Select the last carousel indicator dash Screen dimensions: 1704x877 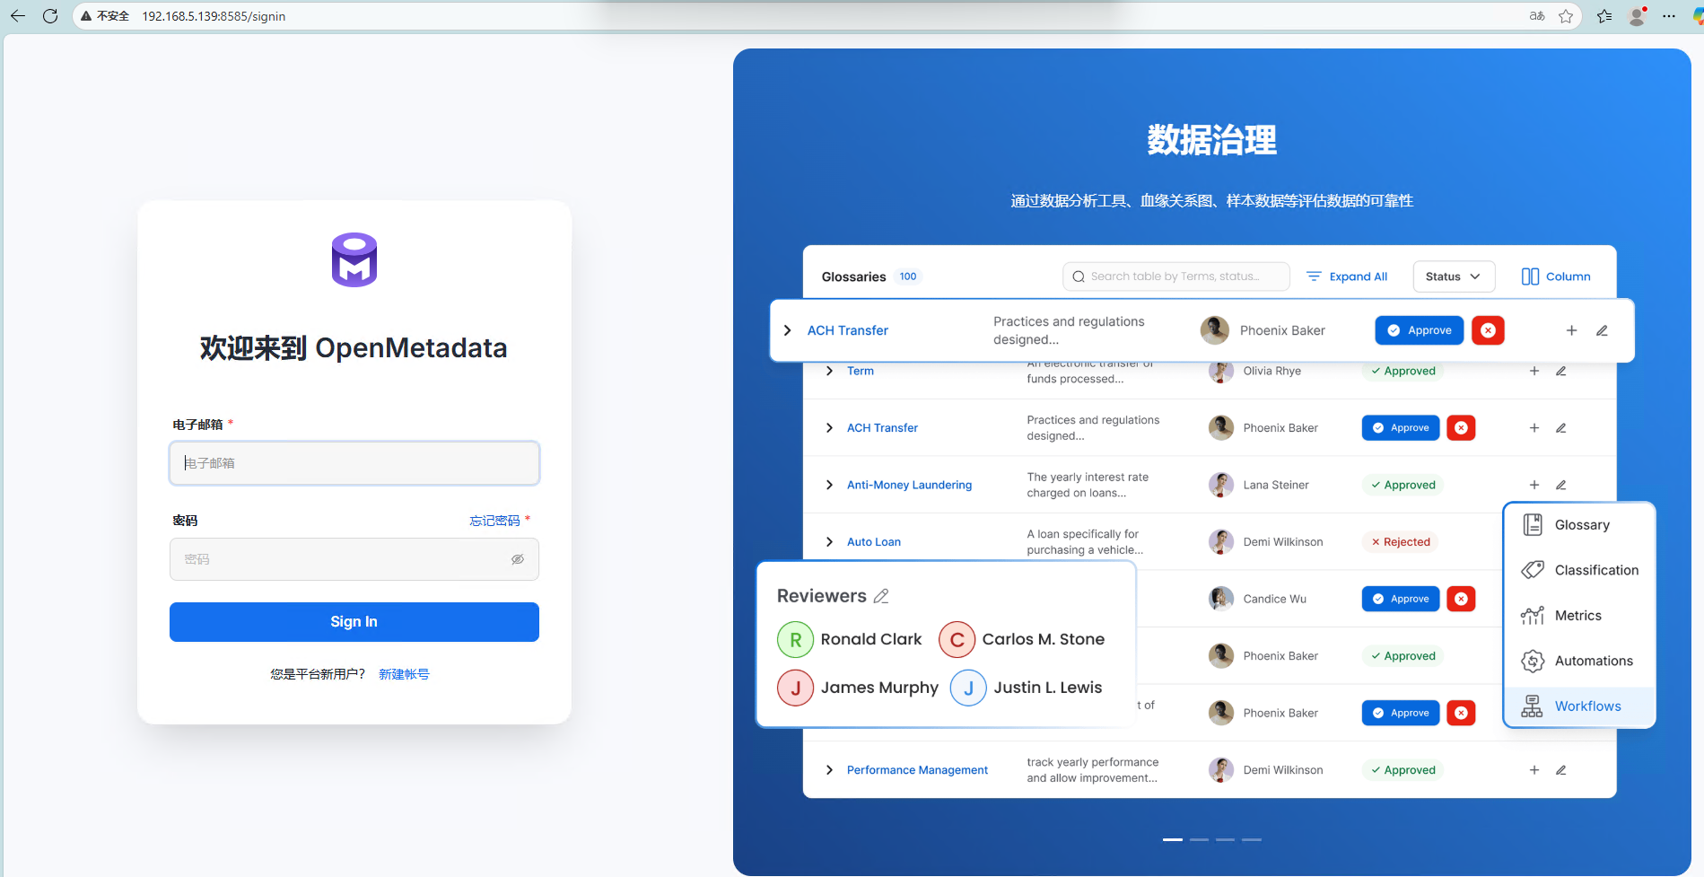(1252, 839)
